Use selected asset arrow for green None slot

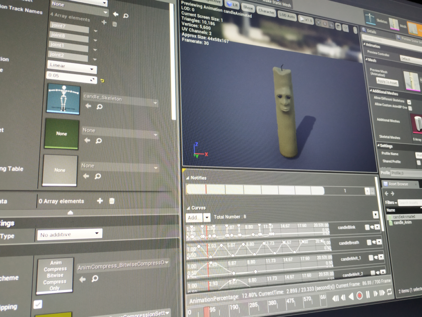pyautogui.click(x=87, y=140)
